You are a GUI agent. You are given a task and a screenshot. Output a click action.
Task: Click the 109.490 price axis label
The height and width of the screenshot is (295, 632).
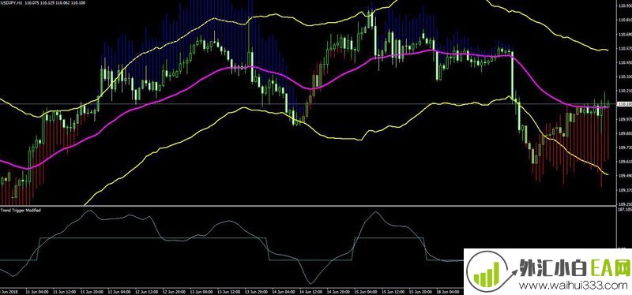624,175
